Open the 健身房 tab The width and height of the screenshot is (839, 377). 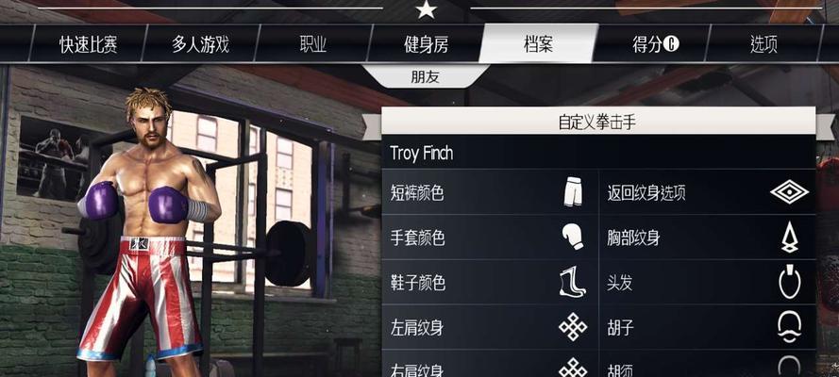click(x=426, y=44)
